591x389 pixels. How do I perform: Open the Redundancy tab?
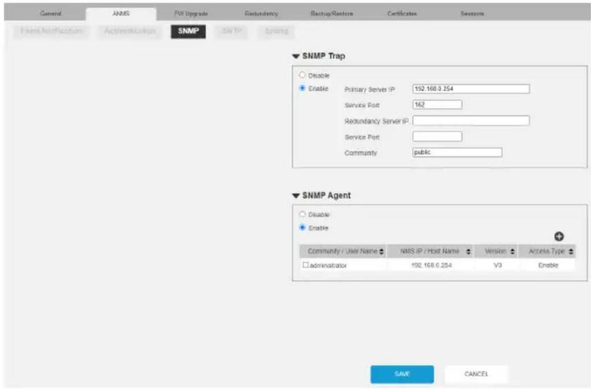(x=261, y=14)
